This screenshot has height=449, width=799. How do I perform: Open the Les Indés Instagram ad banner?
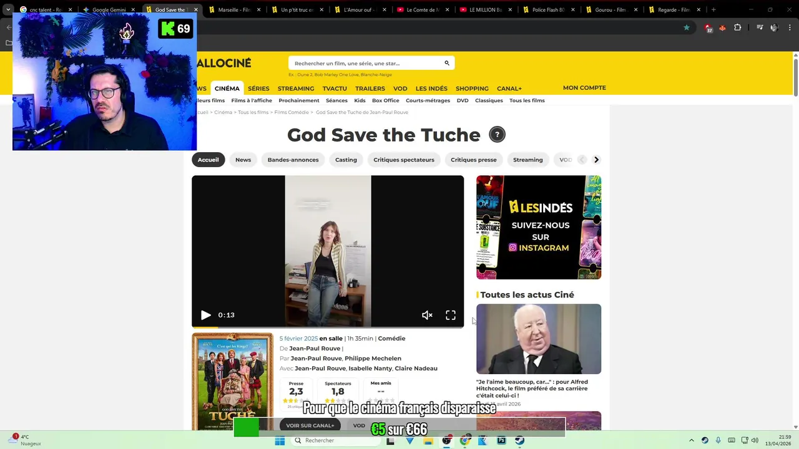[x=539, y=227]
